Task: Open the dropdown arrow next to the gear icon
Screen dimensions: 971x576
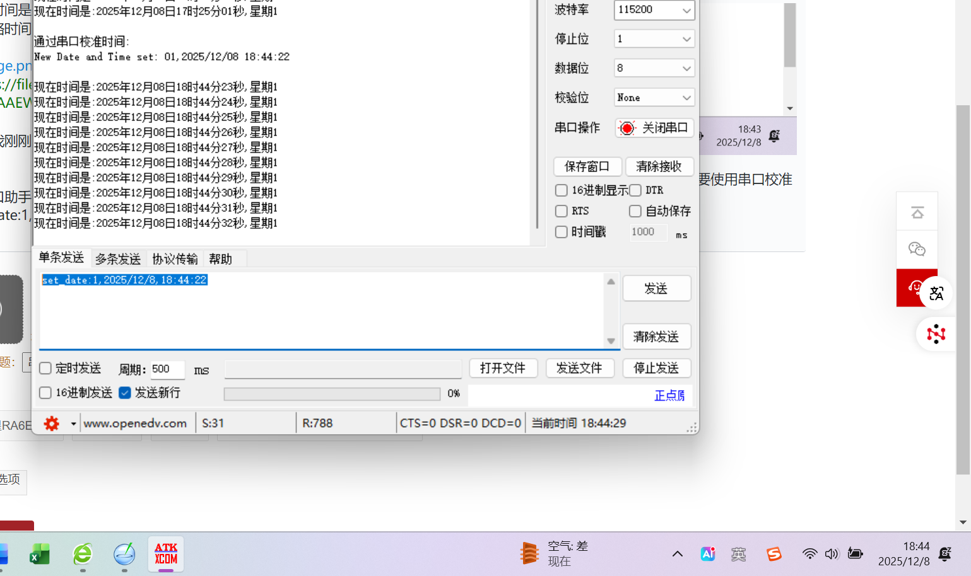Action: click(x=73, y=423)
